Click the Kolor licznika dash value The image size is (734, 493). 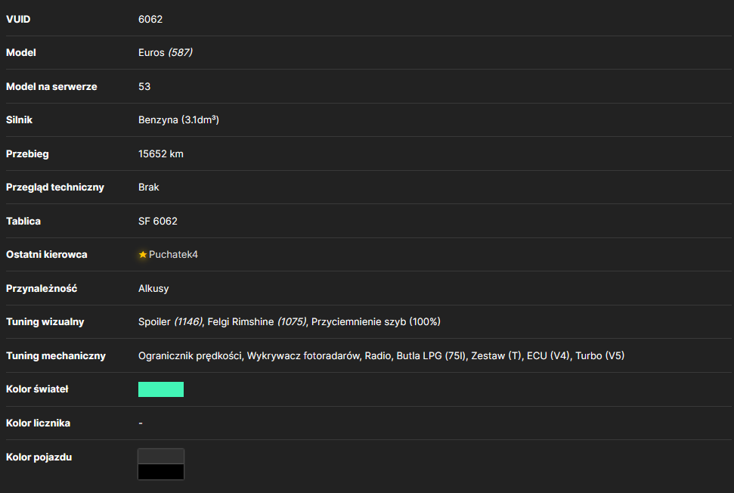pos(141,423)
